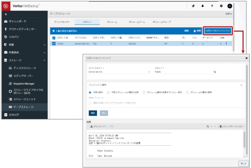Click the 閉じる button in the dialog

(x=243, y=164)
